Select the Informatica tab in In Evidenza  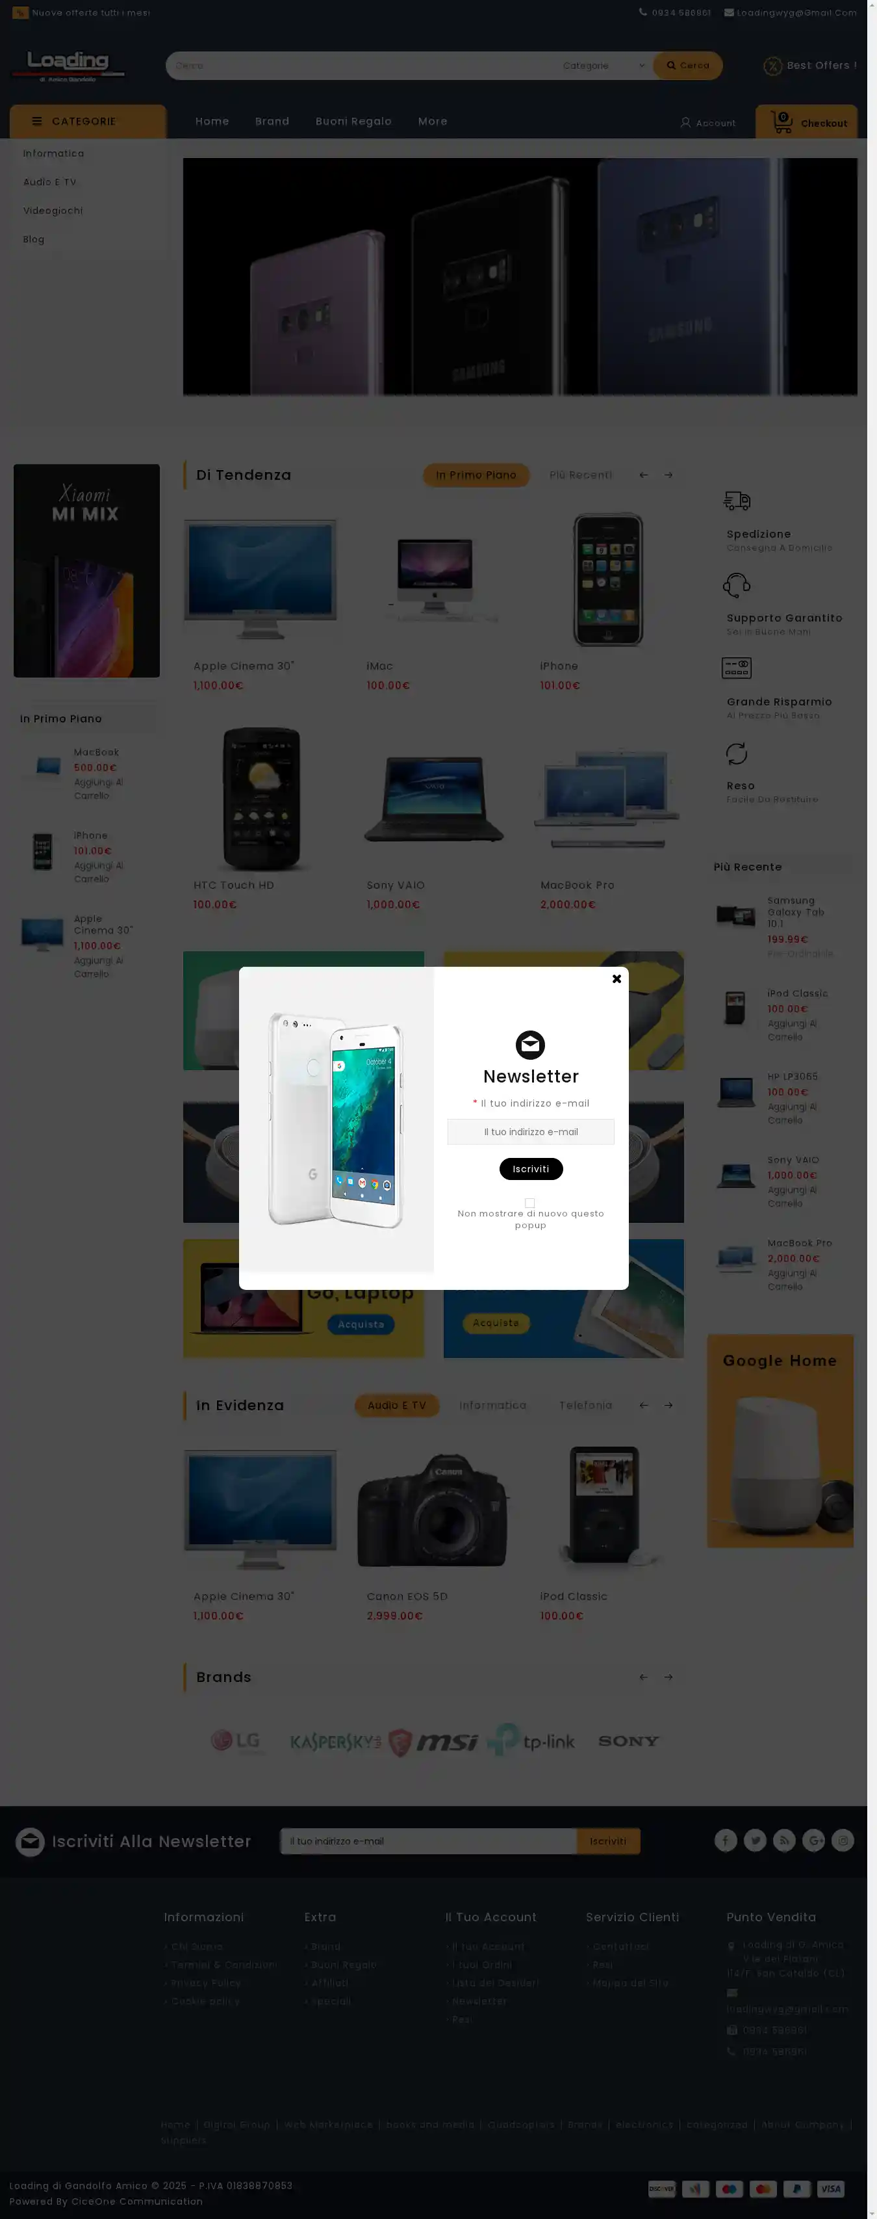(x=492, y=1405)
